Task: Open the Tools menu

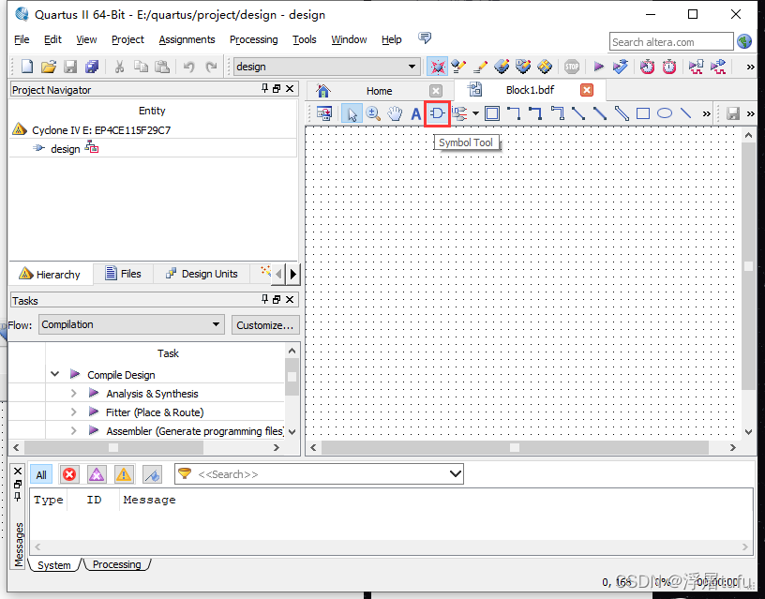Action: [x=305, y=39]
